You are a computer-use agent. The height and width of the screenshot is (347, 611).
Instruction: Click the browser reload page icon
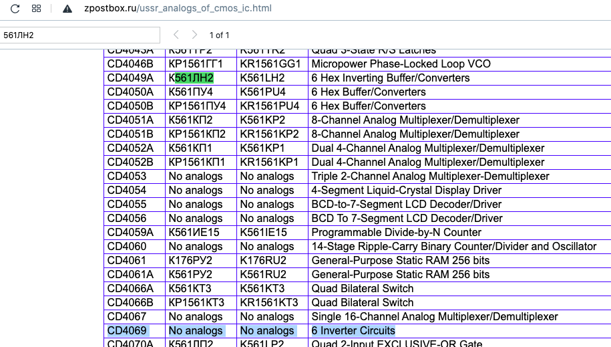click(x=15, y=9)
